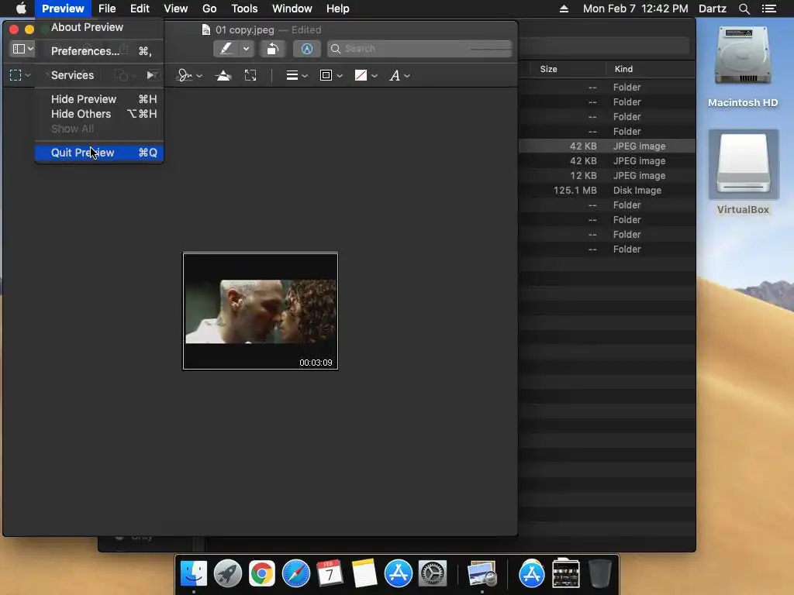
Task: Open the Tools menu
Action: click(x=244, y=9)
